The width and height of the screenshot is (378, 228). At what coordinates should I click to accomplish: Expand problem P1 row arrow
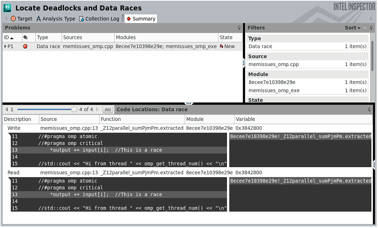pos(5,47)
